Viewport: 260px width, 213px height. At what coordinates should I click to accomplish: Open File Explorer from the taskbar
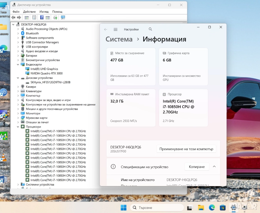pos(201,208)
